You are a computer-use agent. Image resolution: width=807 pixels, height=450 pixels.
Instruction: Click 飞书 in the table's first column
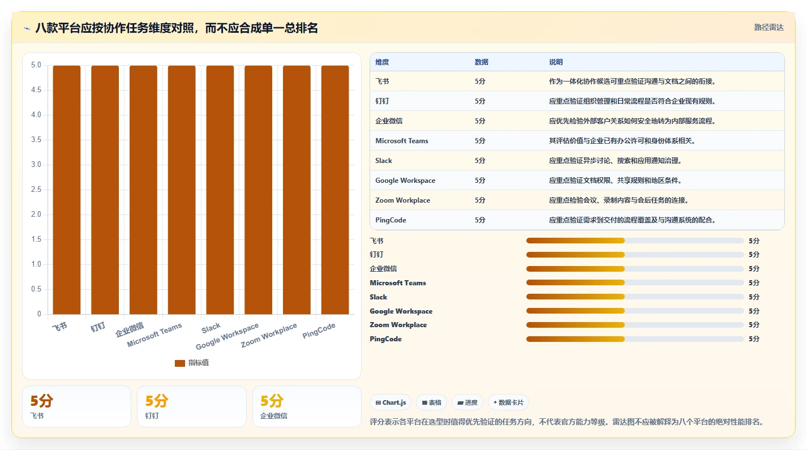[382, 82]
